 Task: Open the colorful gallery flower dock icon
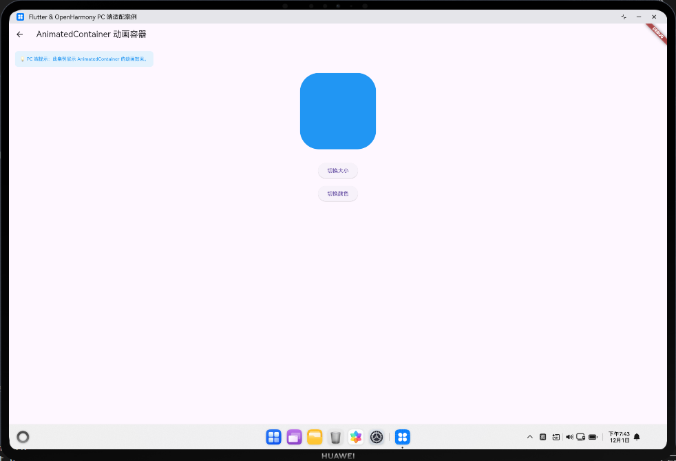(x=356, y=437)
